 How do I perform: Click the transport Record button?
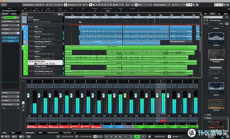(143, 137)
